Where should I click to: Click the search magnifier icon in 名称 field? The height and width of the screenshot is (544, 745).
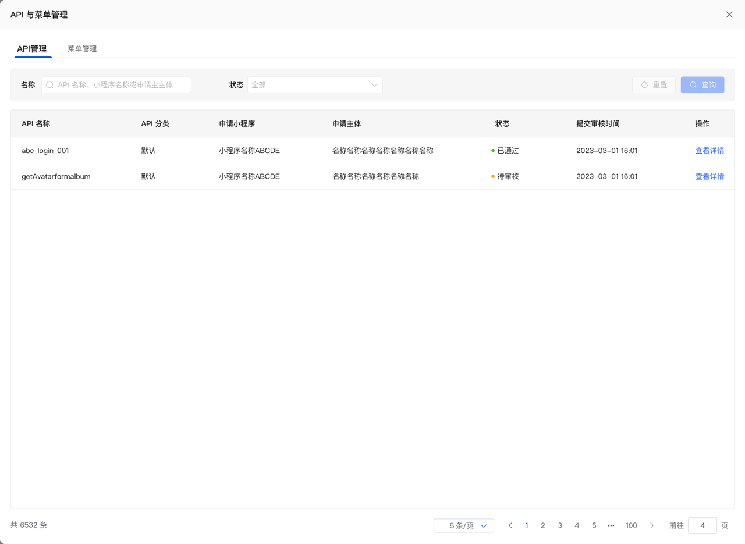click(x=50, y=85)
